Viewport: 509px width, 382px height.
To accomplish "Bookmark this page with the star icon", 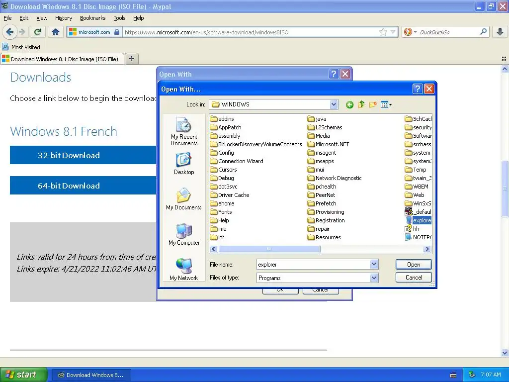I will (x=383, y=32).
